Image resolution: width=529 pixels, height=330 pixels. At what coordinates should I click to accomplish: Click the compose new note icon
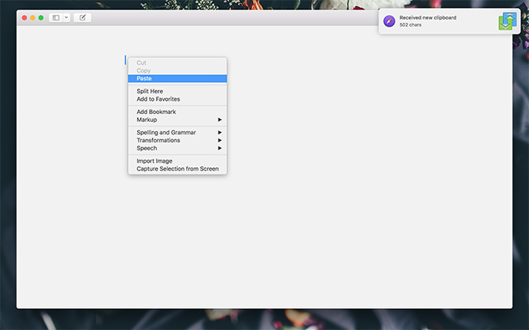82,17
